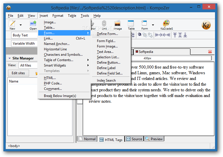223x157 pixels.
Task: Click the KompoZer title bar icon
Action: click(9, 8)
